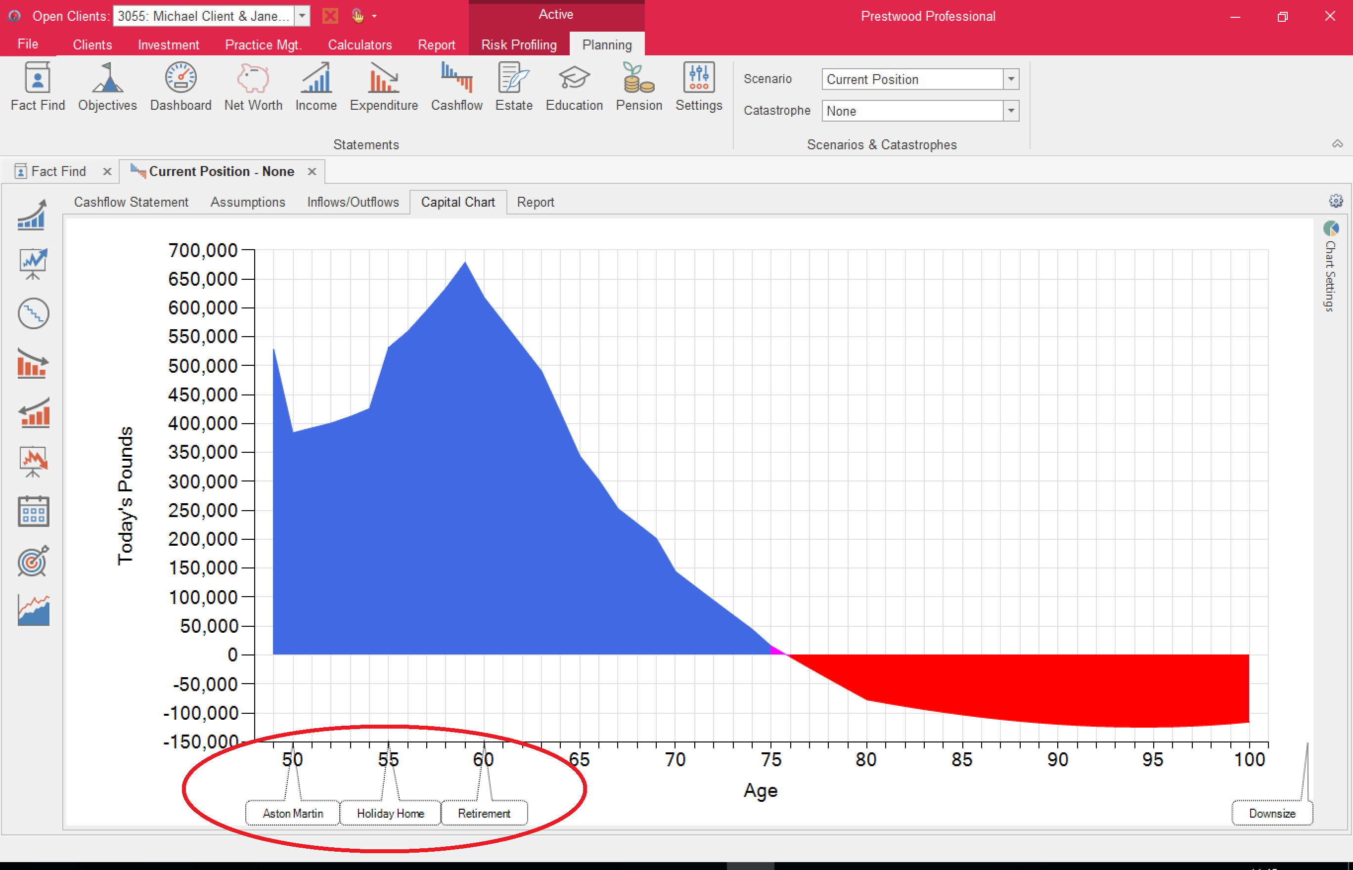Switch to the Cashflow Statement tab

pos(131,202)
